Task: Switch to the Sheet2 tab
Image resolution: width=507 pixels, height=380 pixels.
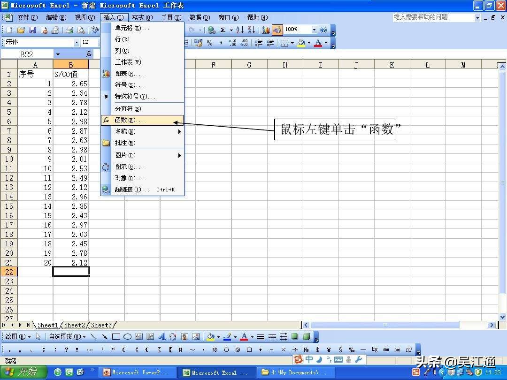Action: pyautogui.click(x=75, y=325)
